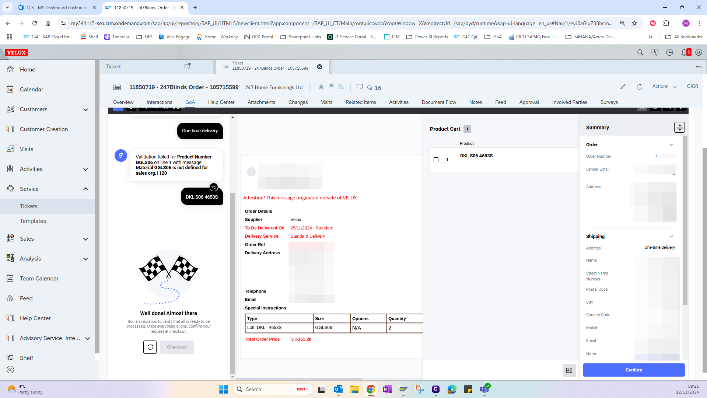
Task: Click the pencil edit icon for the ticket
Action: click(623, 87)
